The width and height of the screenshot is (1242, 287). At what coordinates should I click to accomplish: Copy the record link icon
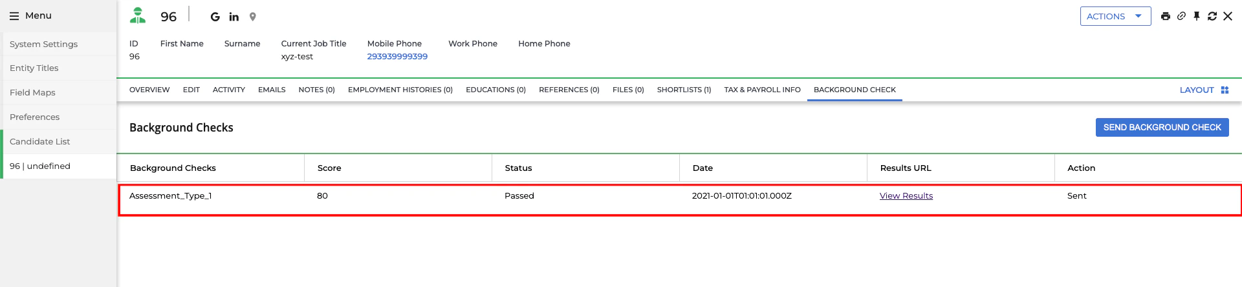[1181, 16]
